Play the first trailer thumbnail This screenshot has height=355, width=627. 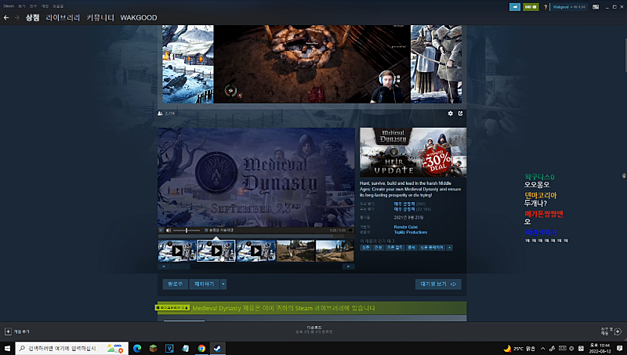click(177, 251)
